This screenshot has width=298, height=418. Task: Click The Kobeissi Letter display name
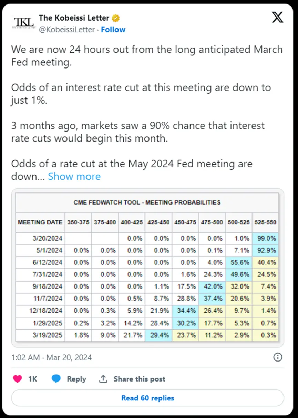[x=74, y=18]
